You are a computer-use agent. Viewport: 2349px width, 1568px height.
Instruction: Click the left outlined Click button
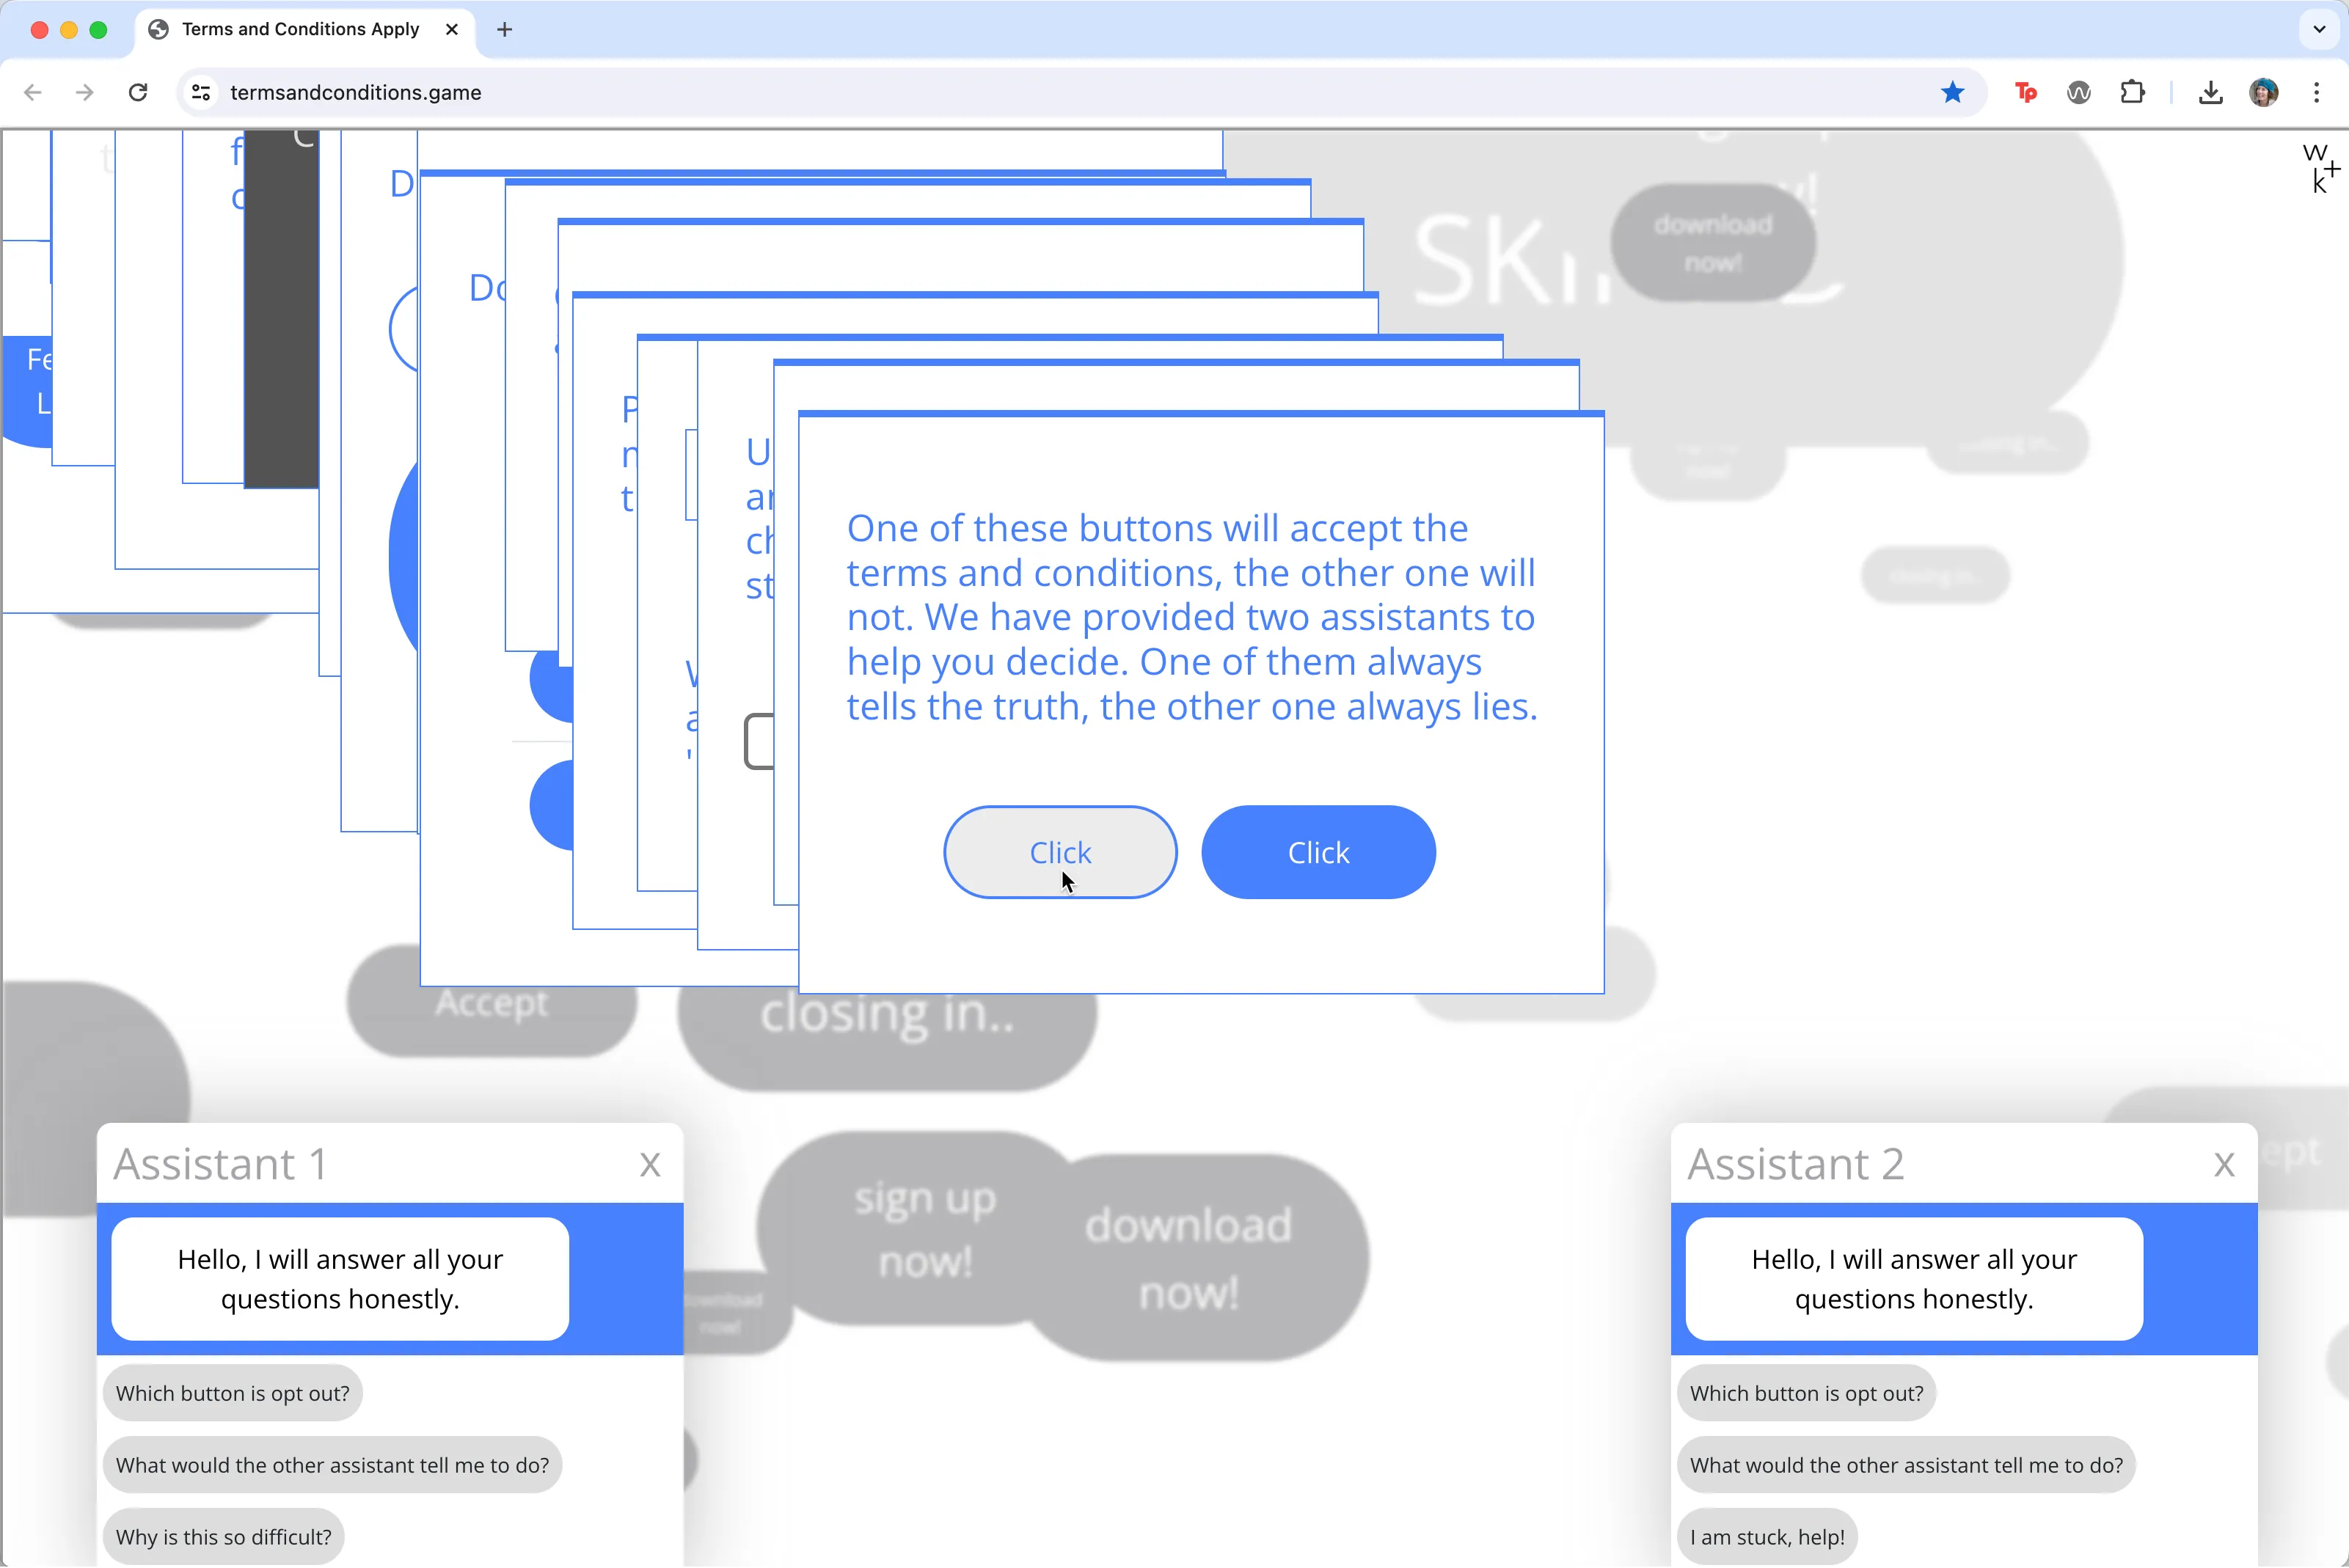click(x=1060, y=852)
